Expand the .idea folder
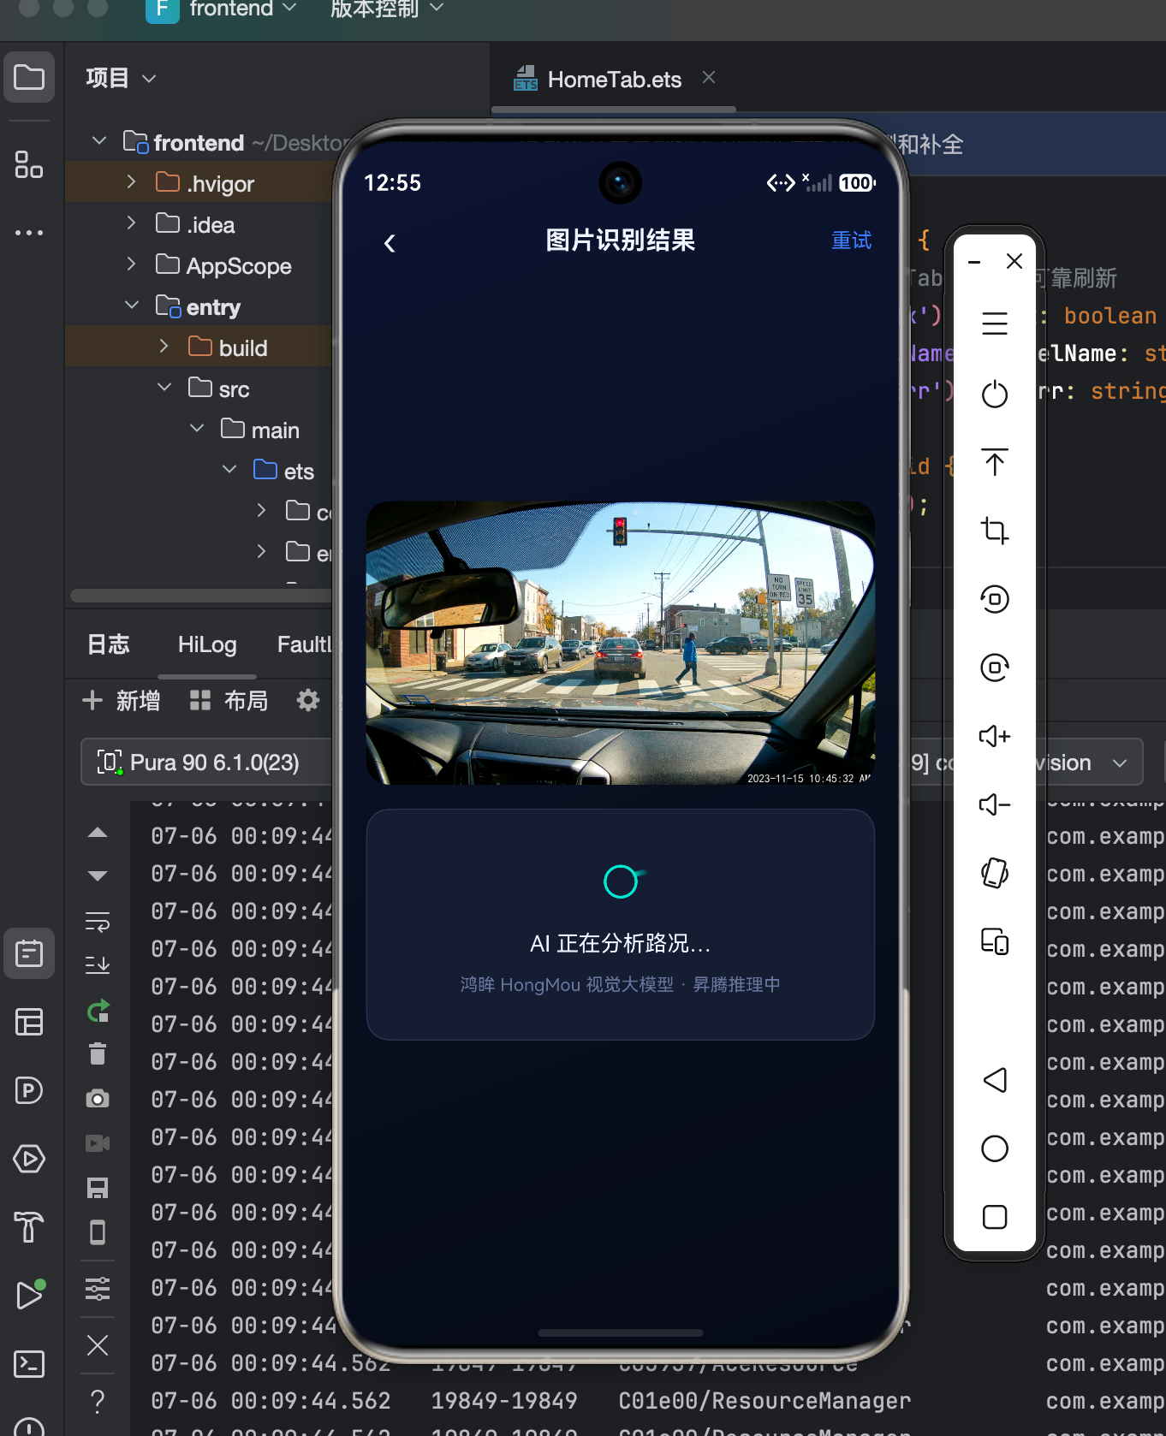Screen dimensions: 1166x1436 coord(131,223)
